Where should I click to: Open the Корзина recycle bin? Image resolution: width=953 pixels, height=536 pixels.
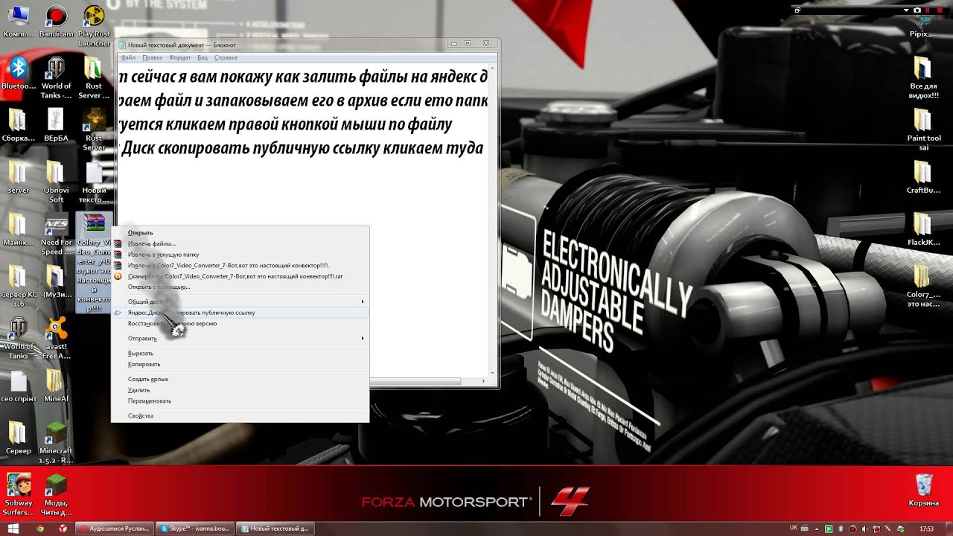click(923, 489)
